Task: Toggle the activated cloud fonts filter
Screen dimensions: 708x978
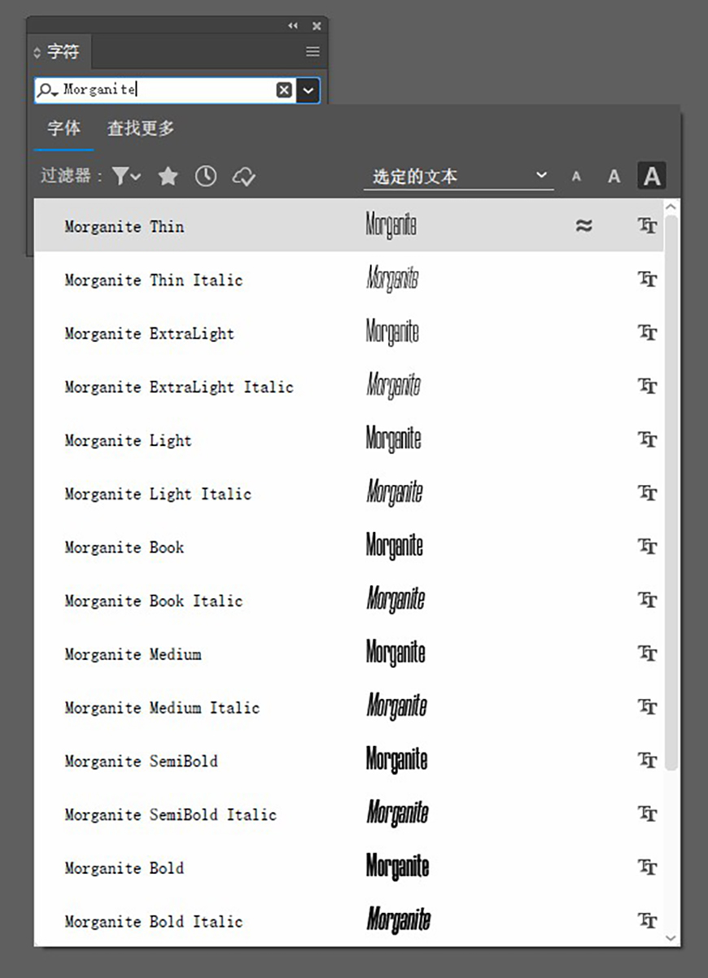Action: (244, 177)
